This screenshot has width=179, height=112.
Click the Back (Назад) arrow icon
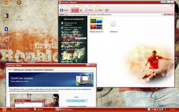pos(61,10)
